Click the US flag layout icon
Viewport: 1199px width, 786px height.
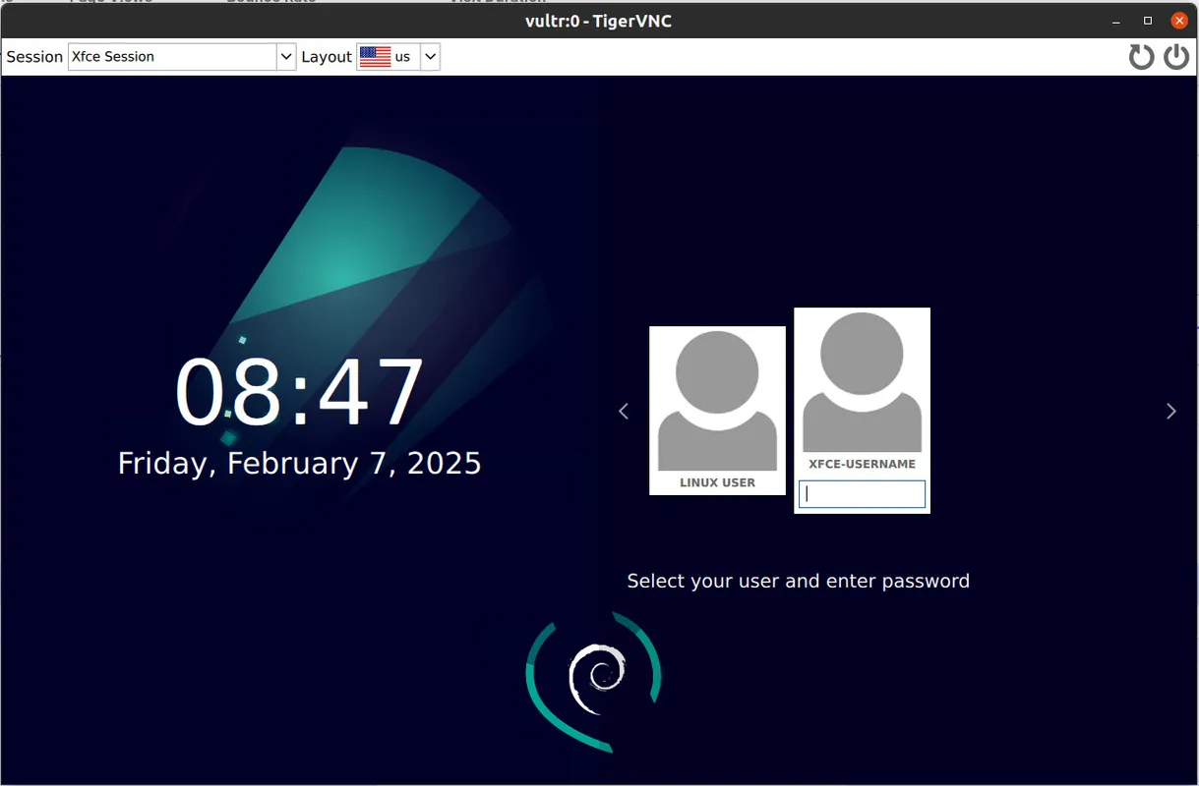point(375,57)
